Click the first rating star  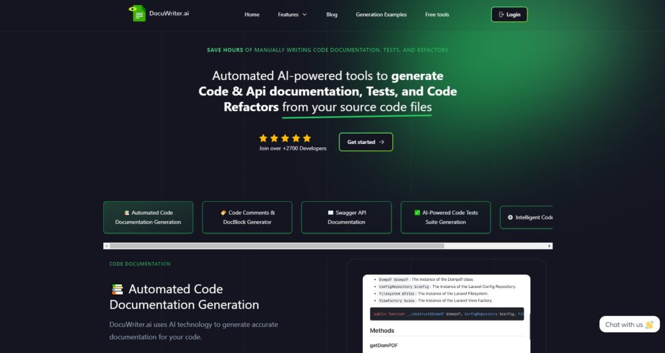[x=263, y=138]
